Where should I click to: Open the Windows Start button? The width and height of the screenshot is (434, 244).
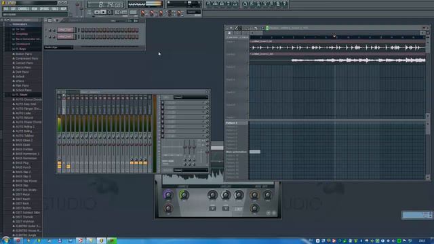(x=5, y=241)
